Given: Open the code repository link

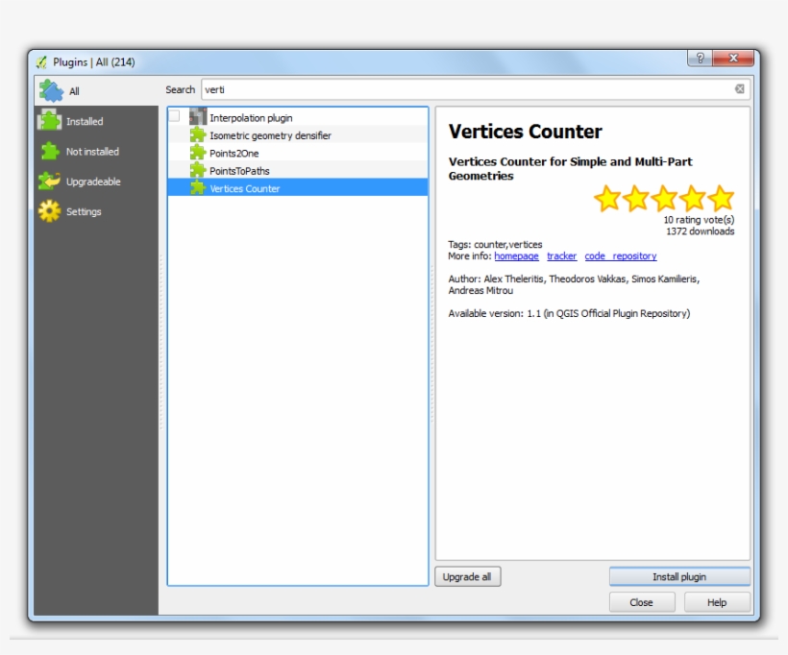Looking at the screenshot, I should click(x=620, y=256).
